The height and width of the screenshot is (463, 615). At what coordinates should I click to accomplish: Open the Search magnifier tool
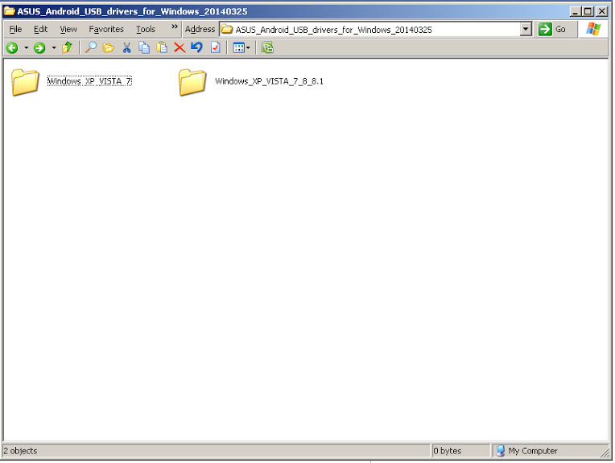click(x=91, y=47)
